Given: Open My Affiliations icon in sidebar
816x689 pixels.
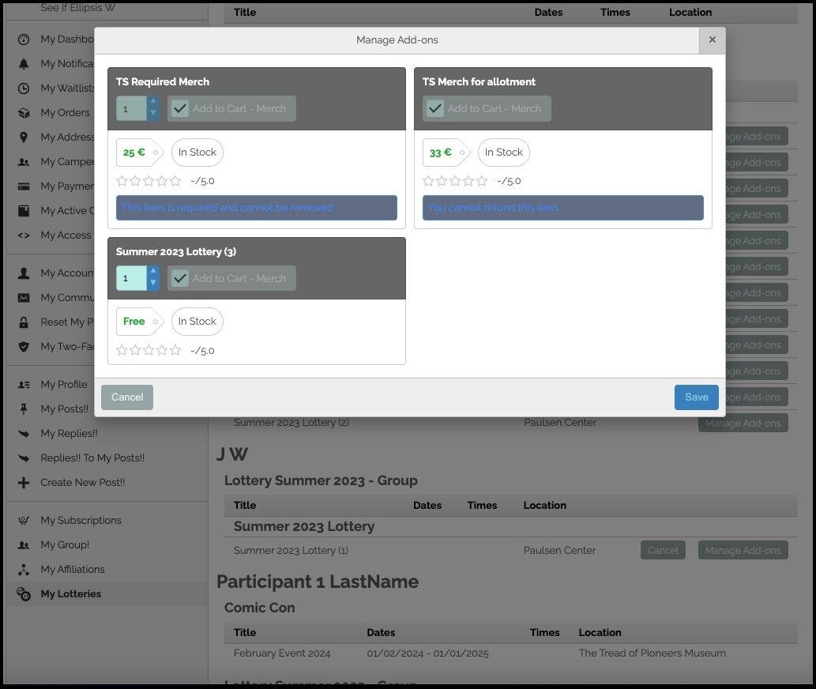Looking at the screenshot, I should pos(24,570).
